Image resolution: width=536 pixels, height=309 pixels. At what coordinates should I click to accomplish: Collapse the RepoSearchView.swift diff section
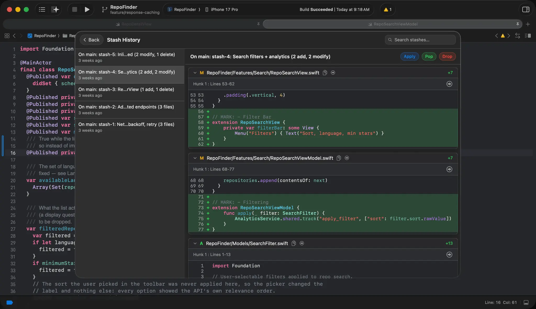point(195,73)
